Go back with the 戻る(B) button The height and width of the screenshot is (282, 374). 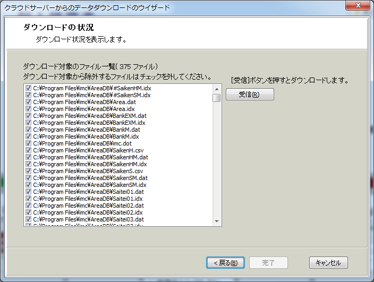[x=225, y=262]
